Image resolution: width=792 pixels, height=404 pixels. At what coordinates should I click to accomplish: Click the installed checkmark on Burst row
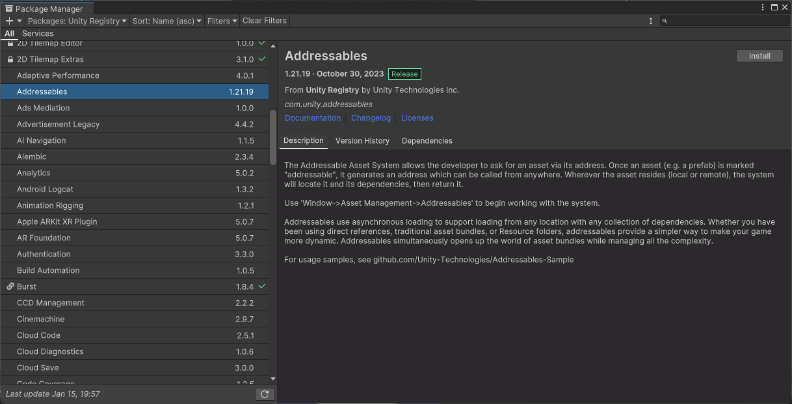(x=262, y=286)
